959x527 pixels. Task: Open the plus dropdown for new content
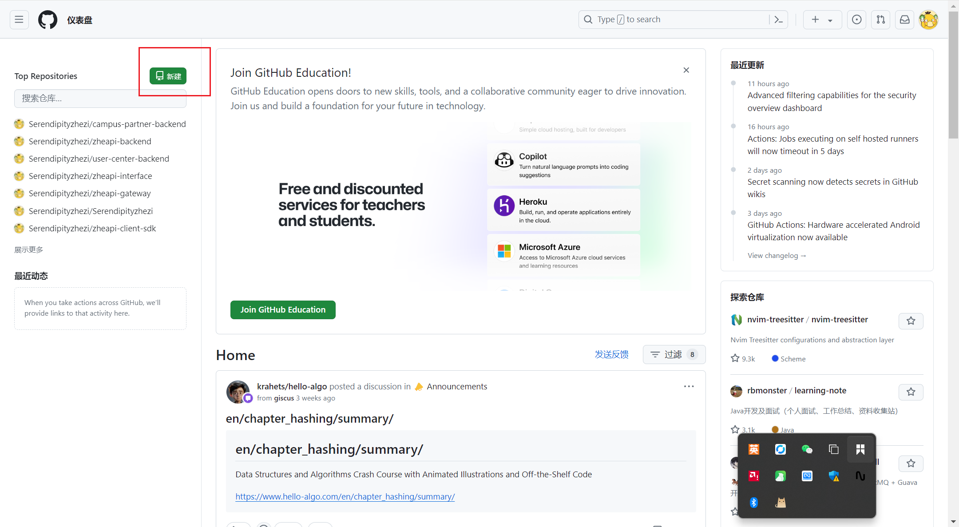point(821,20)
